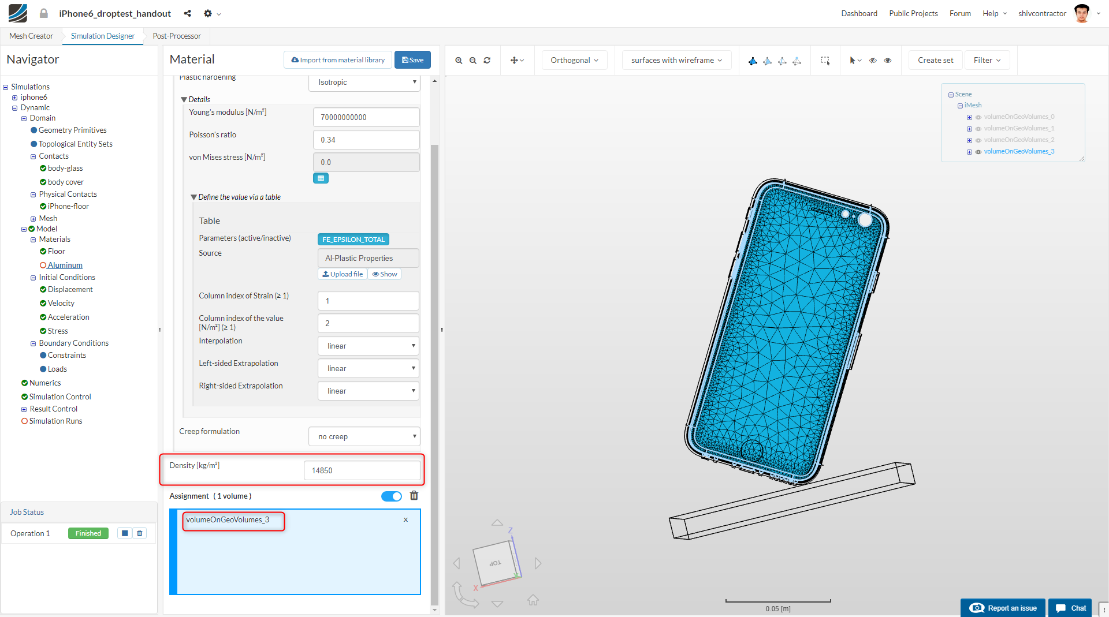Open the Orthogonal projection dropdown
The width and height of the screenshot is (1109, 617).
tap(575, 61)
